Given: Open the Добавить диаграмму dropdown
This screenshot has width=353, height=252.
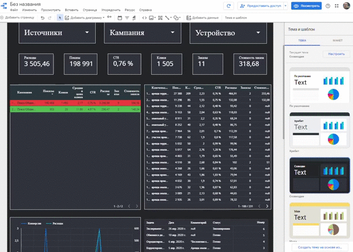Looking at the screenshot, I should 86,18.
